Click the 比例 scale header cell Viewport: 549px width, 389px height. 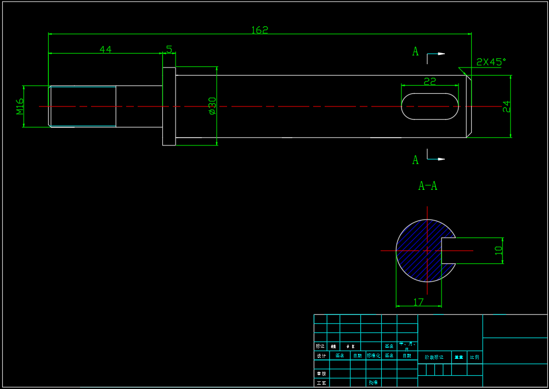[x=474, y=358]
